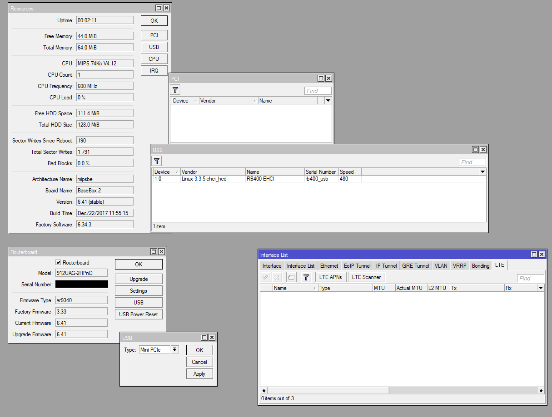Click the USB Power Reset button
The height and width of the screenshot is (417, 552).
pyautogui.click(x=139, y=314)
